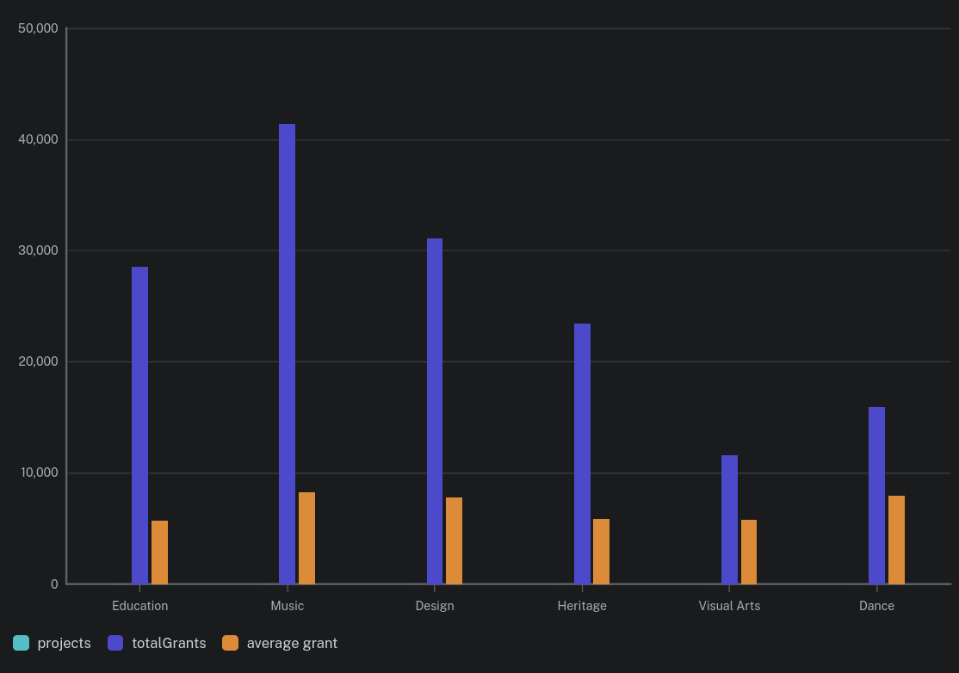Expand details for the Dance category

click(876, 606)
